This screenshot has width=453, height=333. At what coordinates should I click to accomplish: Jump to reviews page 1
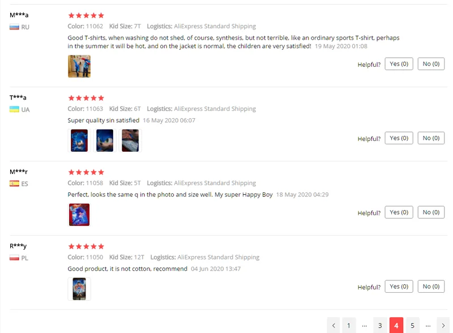click(349, 326)
